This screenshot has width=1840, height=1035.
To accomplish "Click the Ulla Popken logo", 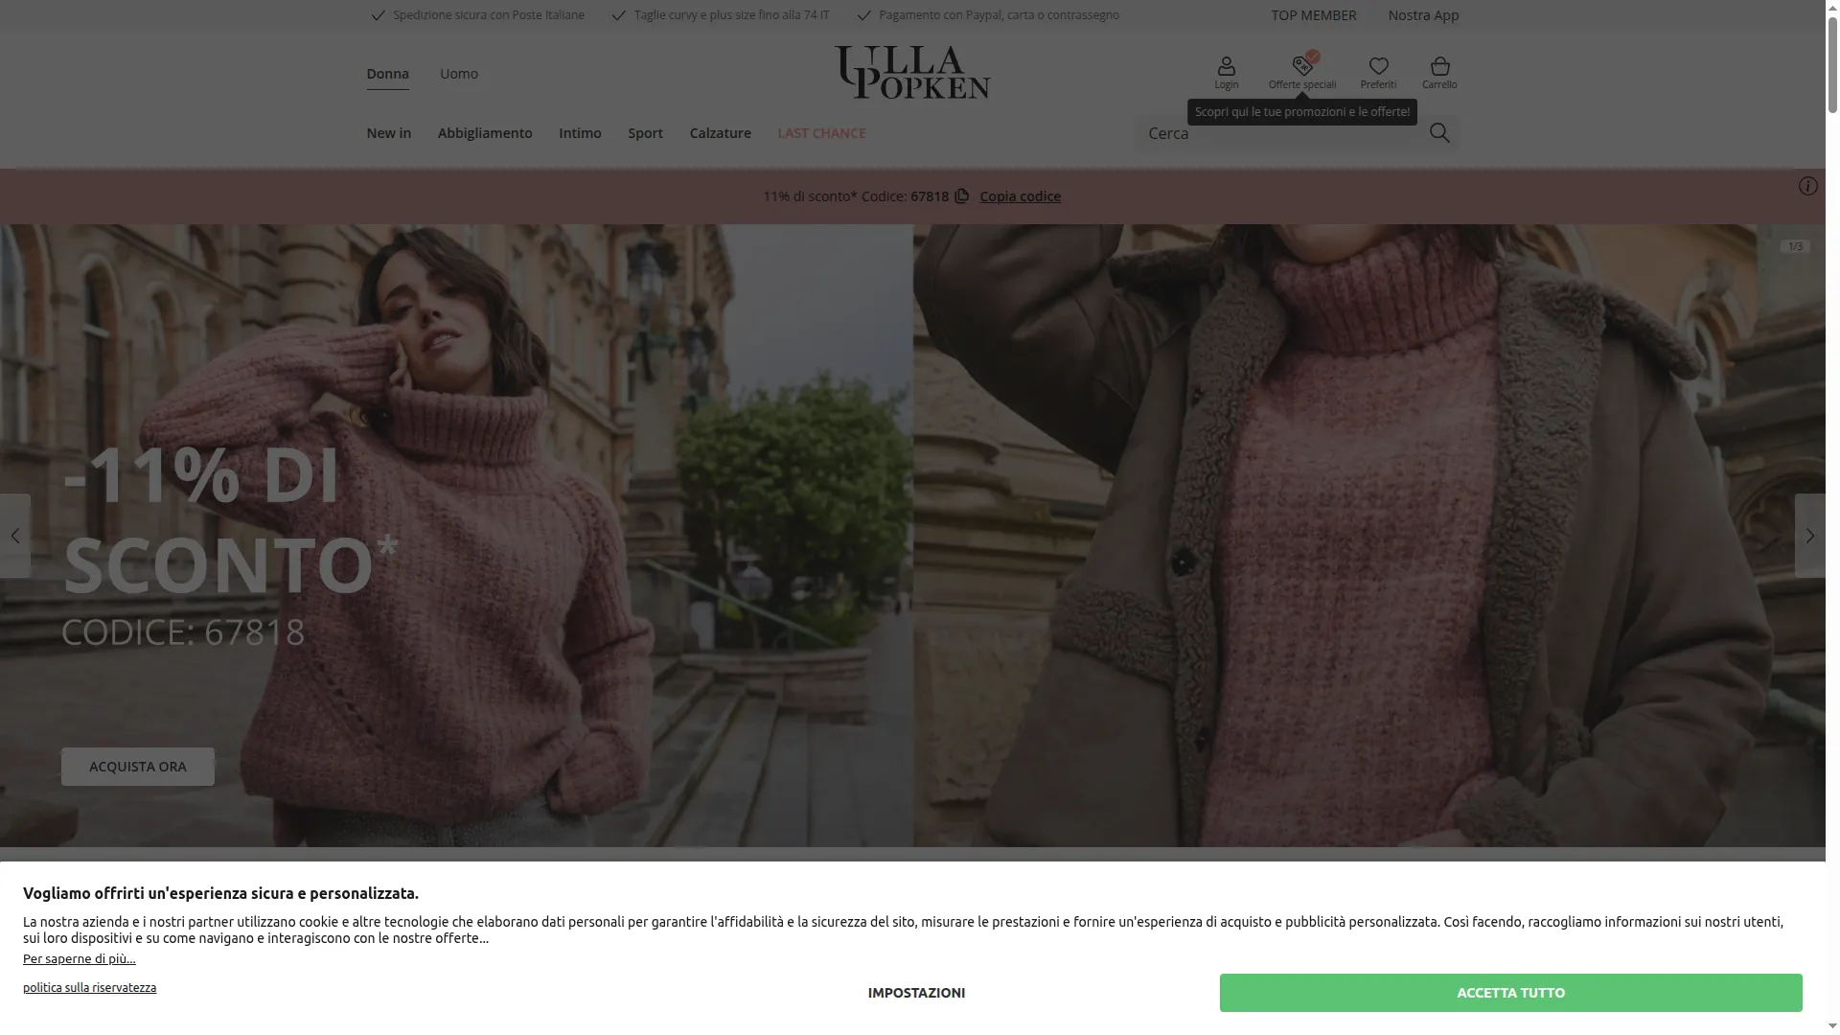I will 911,73.
